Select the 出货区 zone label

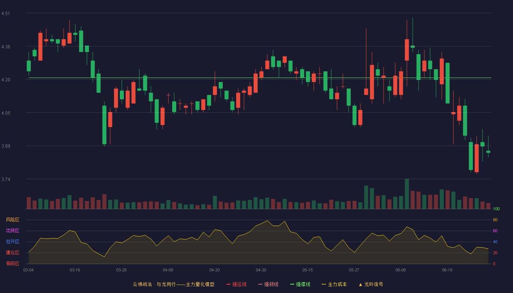click(12, 231)
